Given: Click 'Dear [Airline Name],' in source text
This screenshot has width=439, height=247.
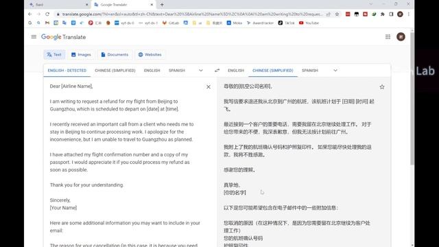Looking at the screenshot, I should [71, 86].
